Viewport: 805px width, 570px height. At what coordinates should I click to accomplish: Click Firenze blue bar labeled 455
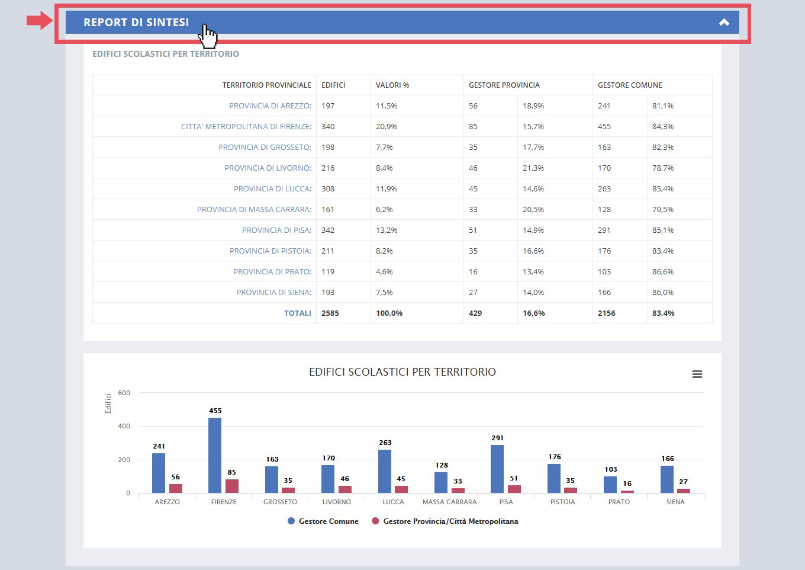215,455
